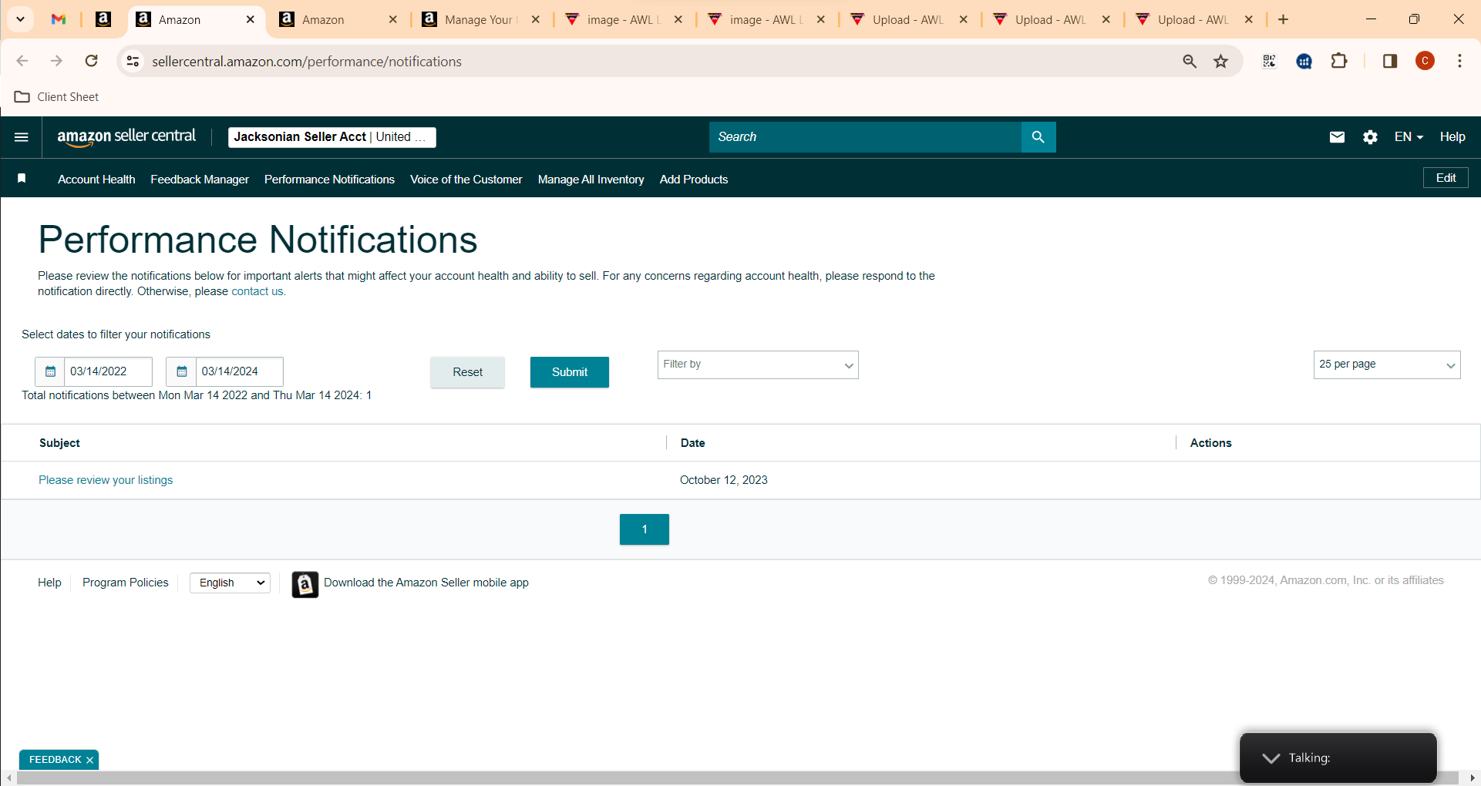Click the October 12, 2023 date cell

(x=724, y=480)
